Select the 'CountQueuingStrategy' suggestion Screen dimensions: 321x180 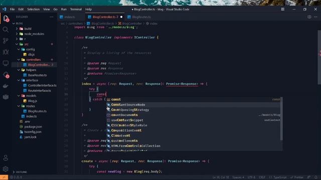tap(194, 110)
